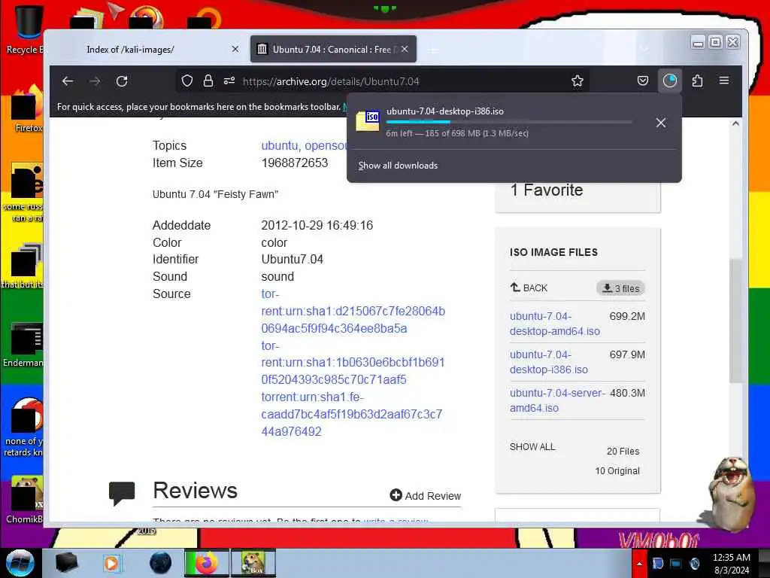Save to Pocket icon in toolbar
The image size is (770, 578).
(643, 81)
